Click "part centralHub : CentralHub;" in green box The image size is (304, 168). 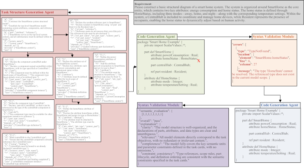(x=170, y=65)
